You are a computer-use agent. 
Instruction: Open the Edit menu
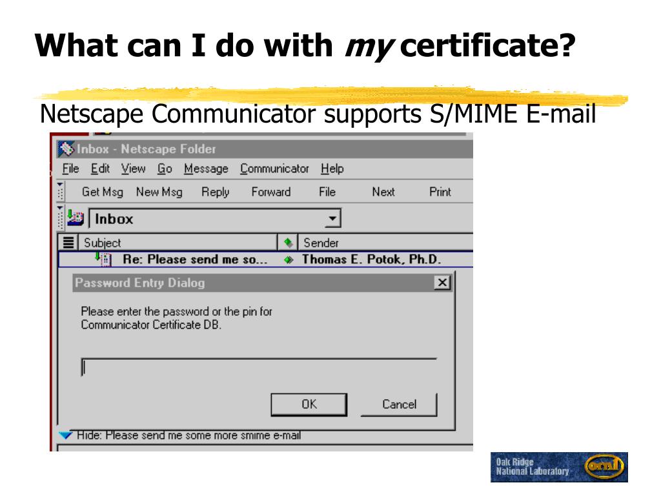pyautogui.click(x=100, y=169)
